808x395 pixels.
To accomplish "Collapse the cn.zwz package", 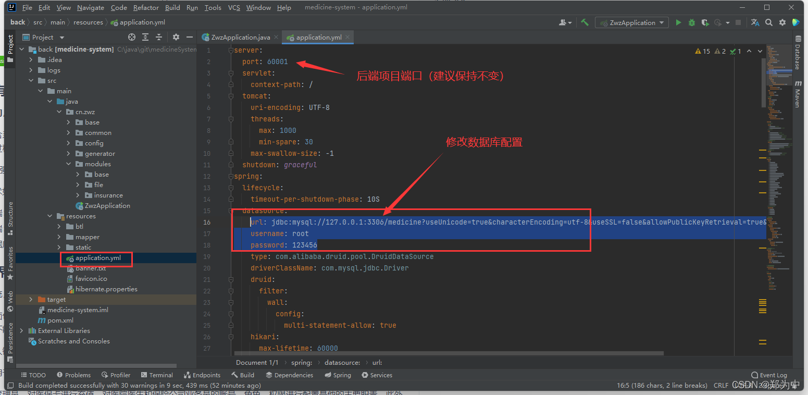I will pos(59,112).
